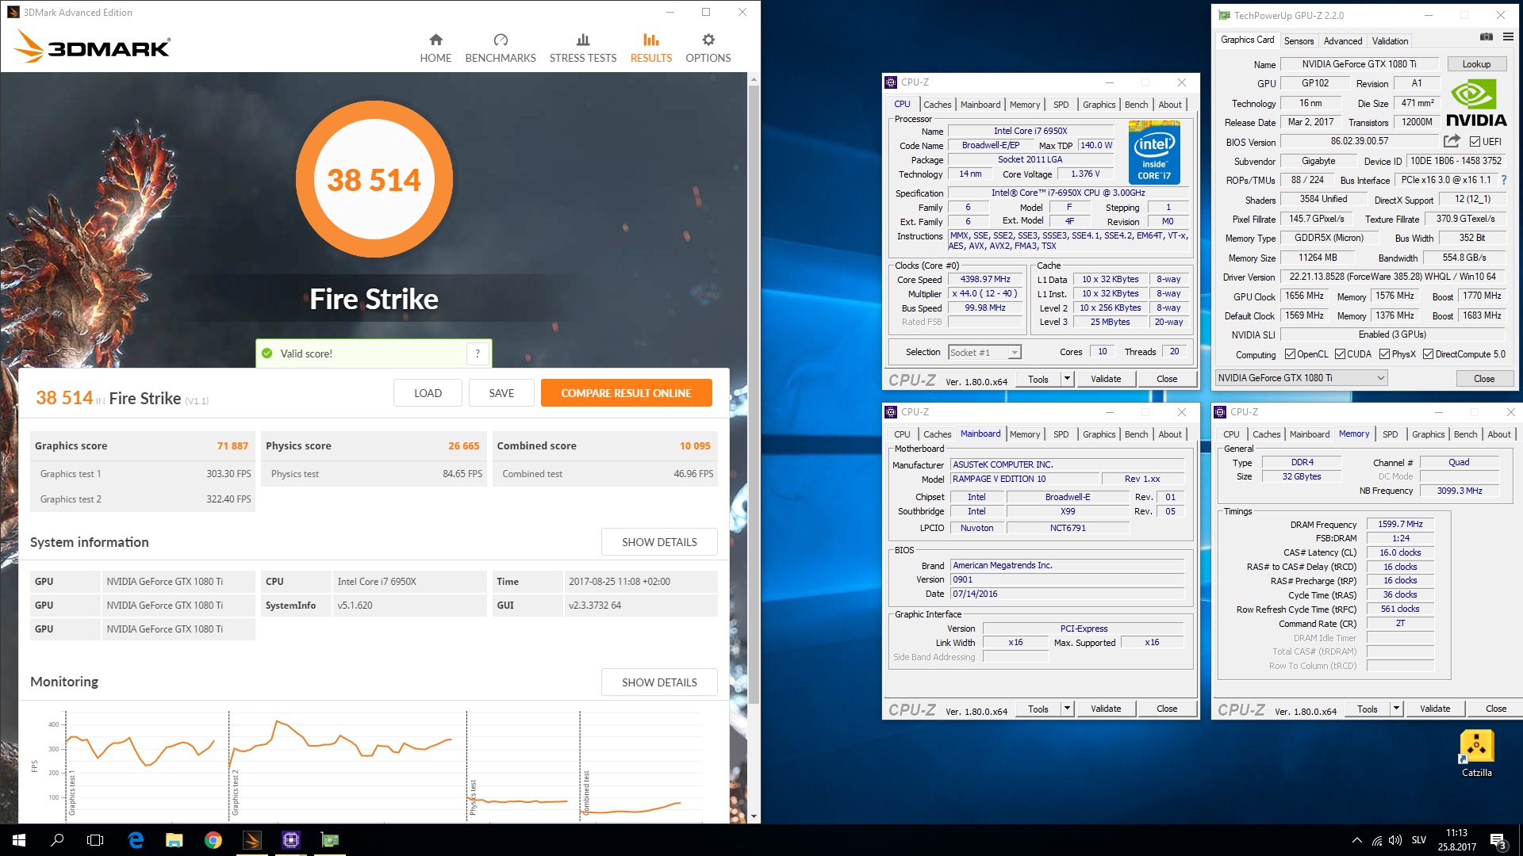This screenshot has width=1523, height=856.
Task: Open Google Chrome from taskbar
Action: point(213,840)
